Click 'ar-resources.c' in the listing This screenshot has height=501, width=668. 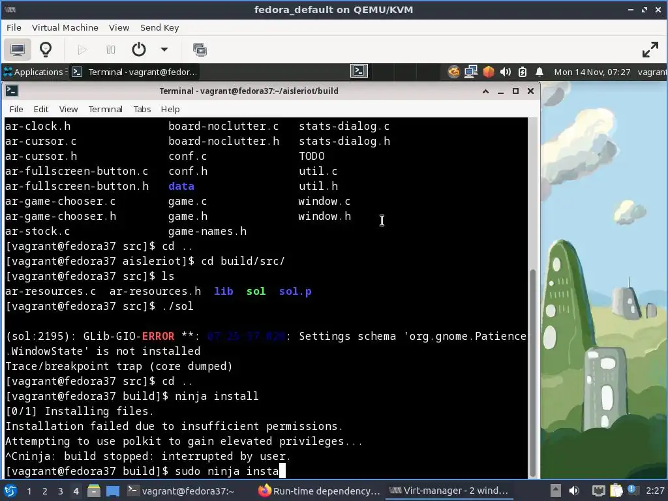tap(50, 292)
